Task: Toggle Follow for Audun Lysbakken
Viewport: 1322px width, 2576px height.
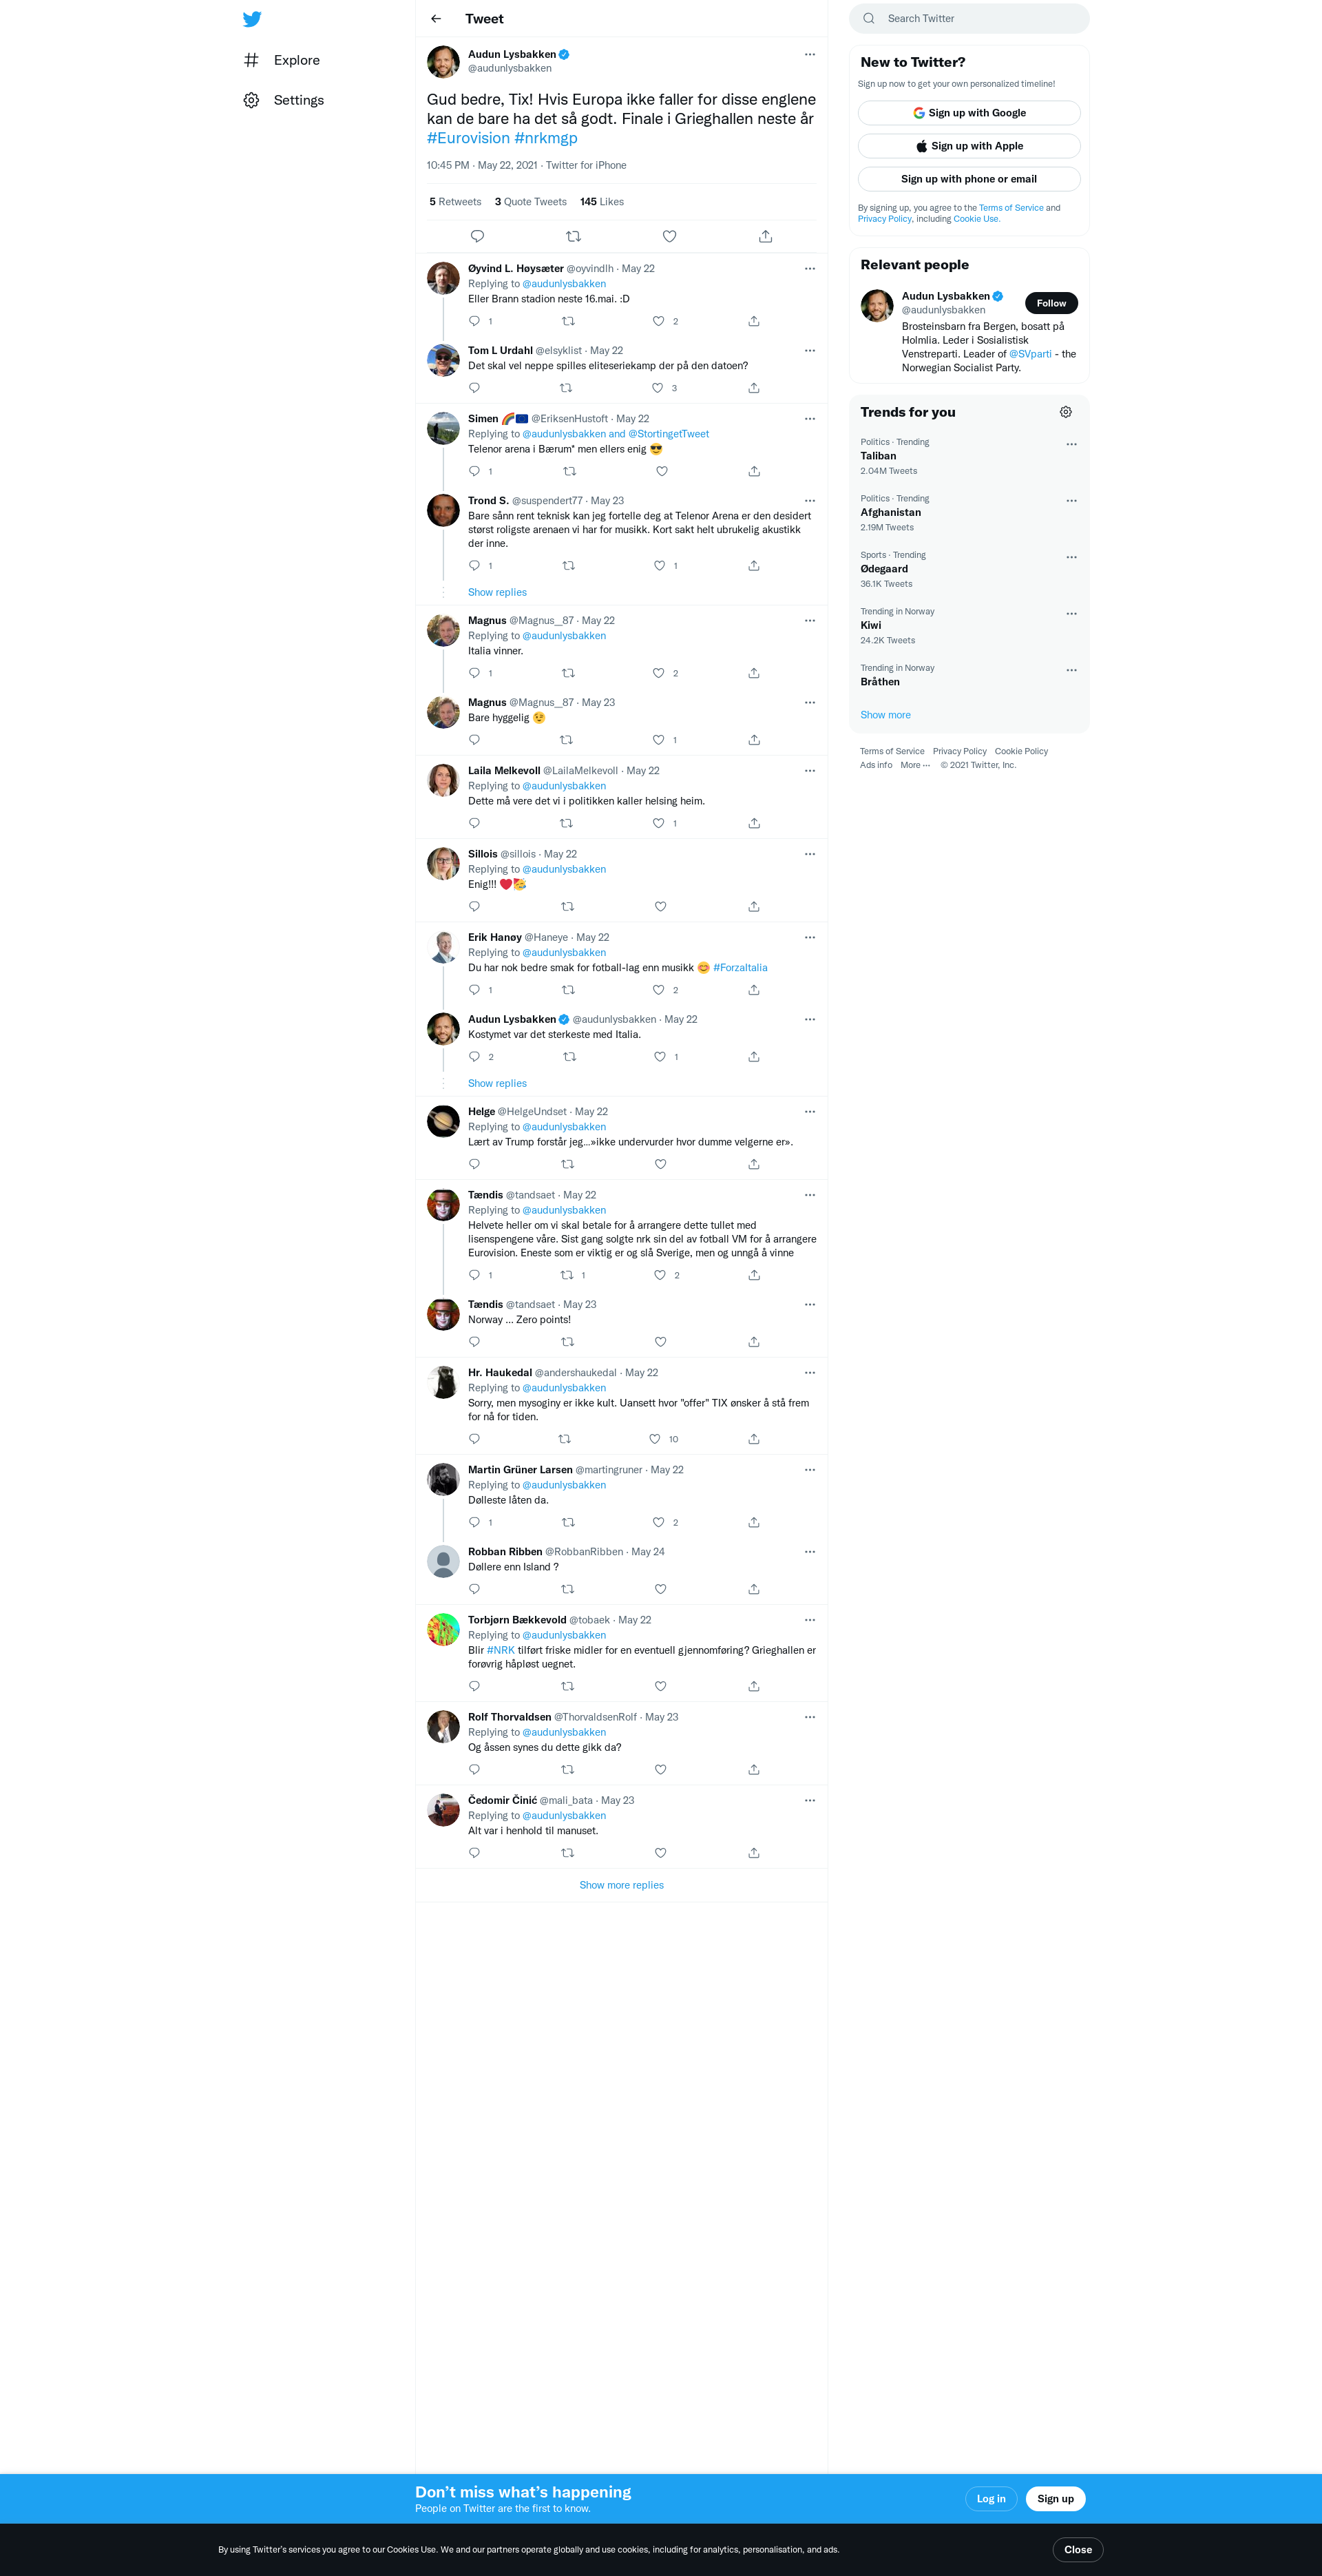Action: tap(1051, 303)
